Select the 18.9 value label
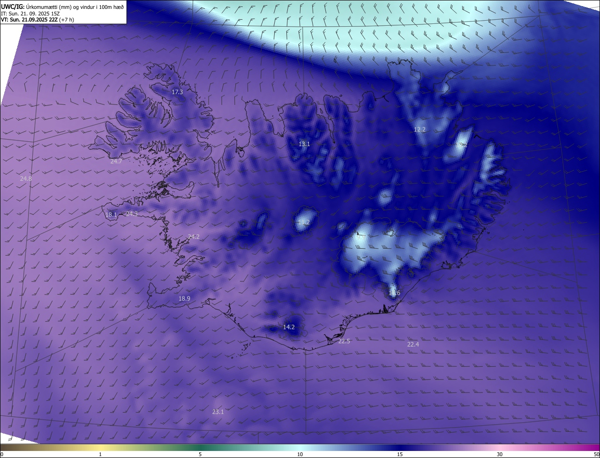 (184, 298)
